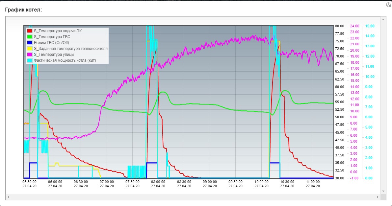392x206 pixels.
Task: Click the blue Режим ГВС legend swatch
Action: 30,43
